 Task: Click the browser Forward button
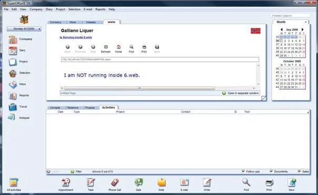pyautogui.click(x=80, y=49)
